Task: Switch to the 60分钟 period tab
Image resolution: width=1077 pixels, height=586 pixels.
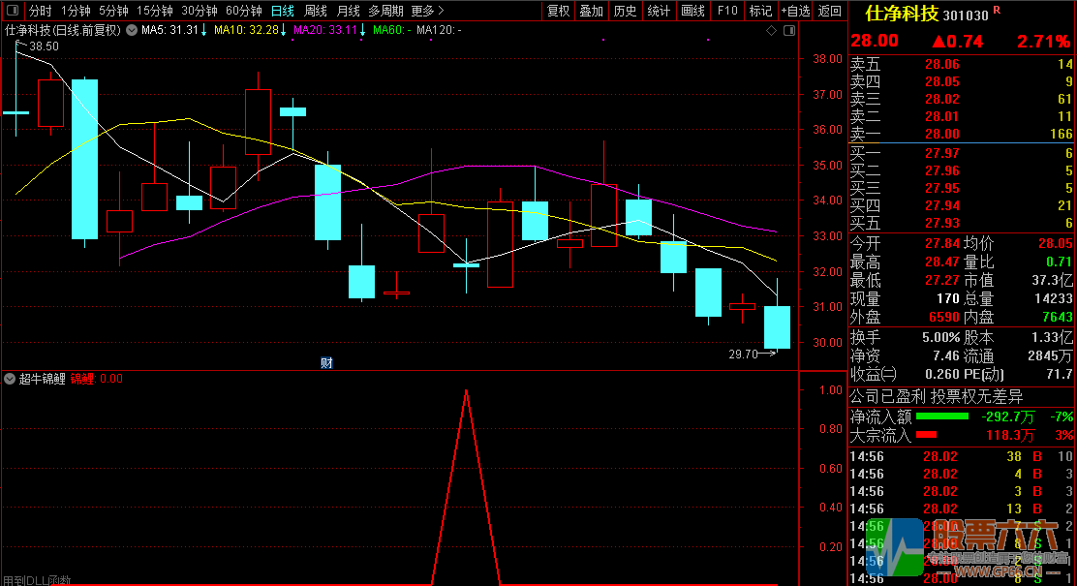Action: pos(243,12)
